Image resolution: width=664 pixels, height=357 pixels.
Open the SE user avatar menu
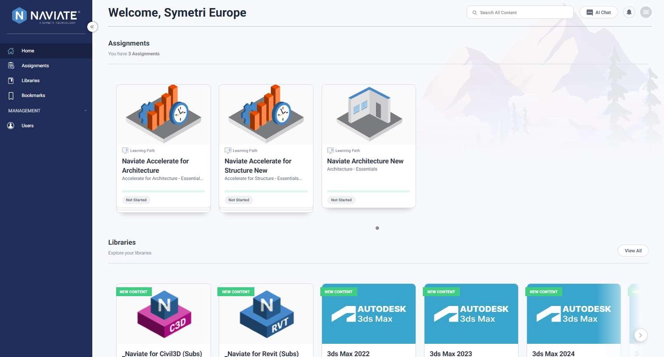[646, 12]
